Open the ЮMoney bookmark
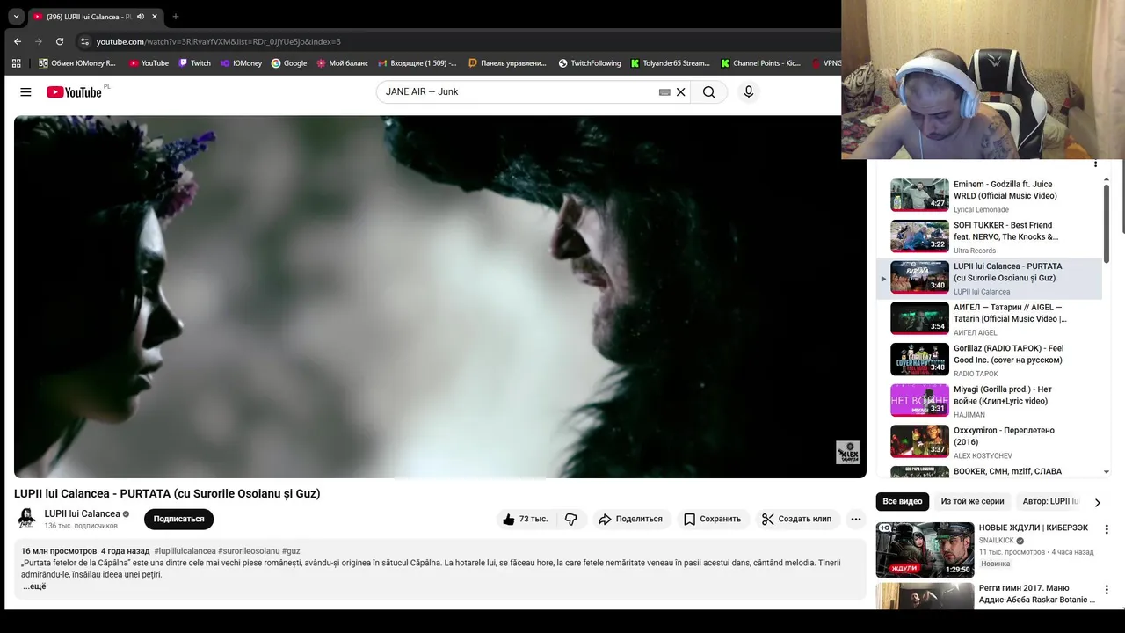The image size is (1125, 633). (x=241, y=63)
